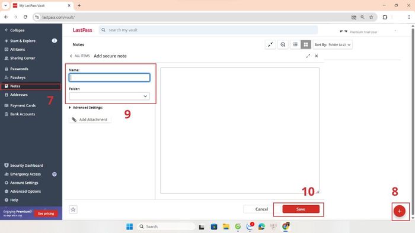Click the secure note text area
Image resolution: width=415 pixels, height=233 pixels.
click(240, 130)
